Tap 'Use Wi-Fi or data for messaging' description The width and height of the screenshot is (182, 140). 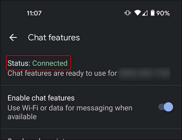point(70,108)
